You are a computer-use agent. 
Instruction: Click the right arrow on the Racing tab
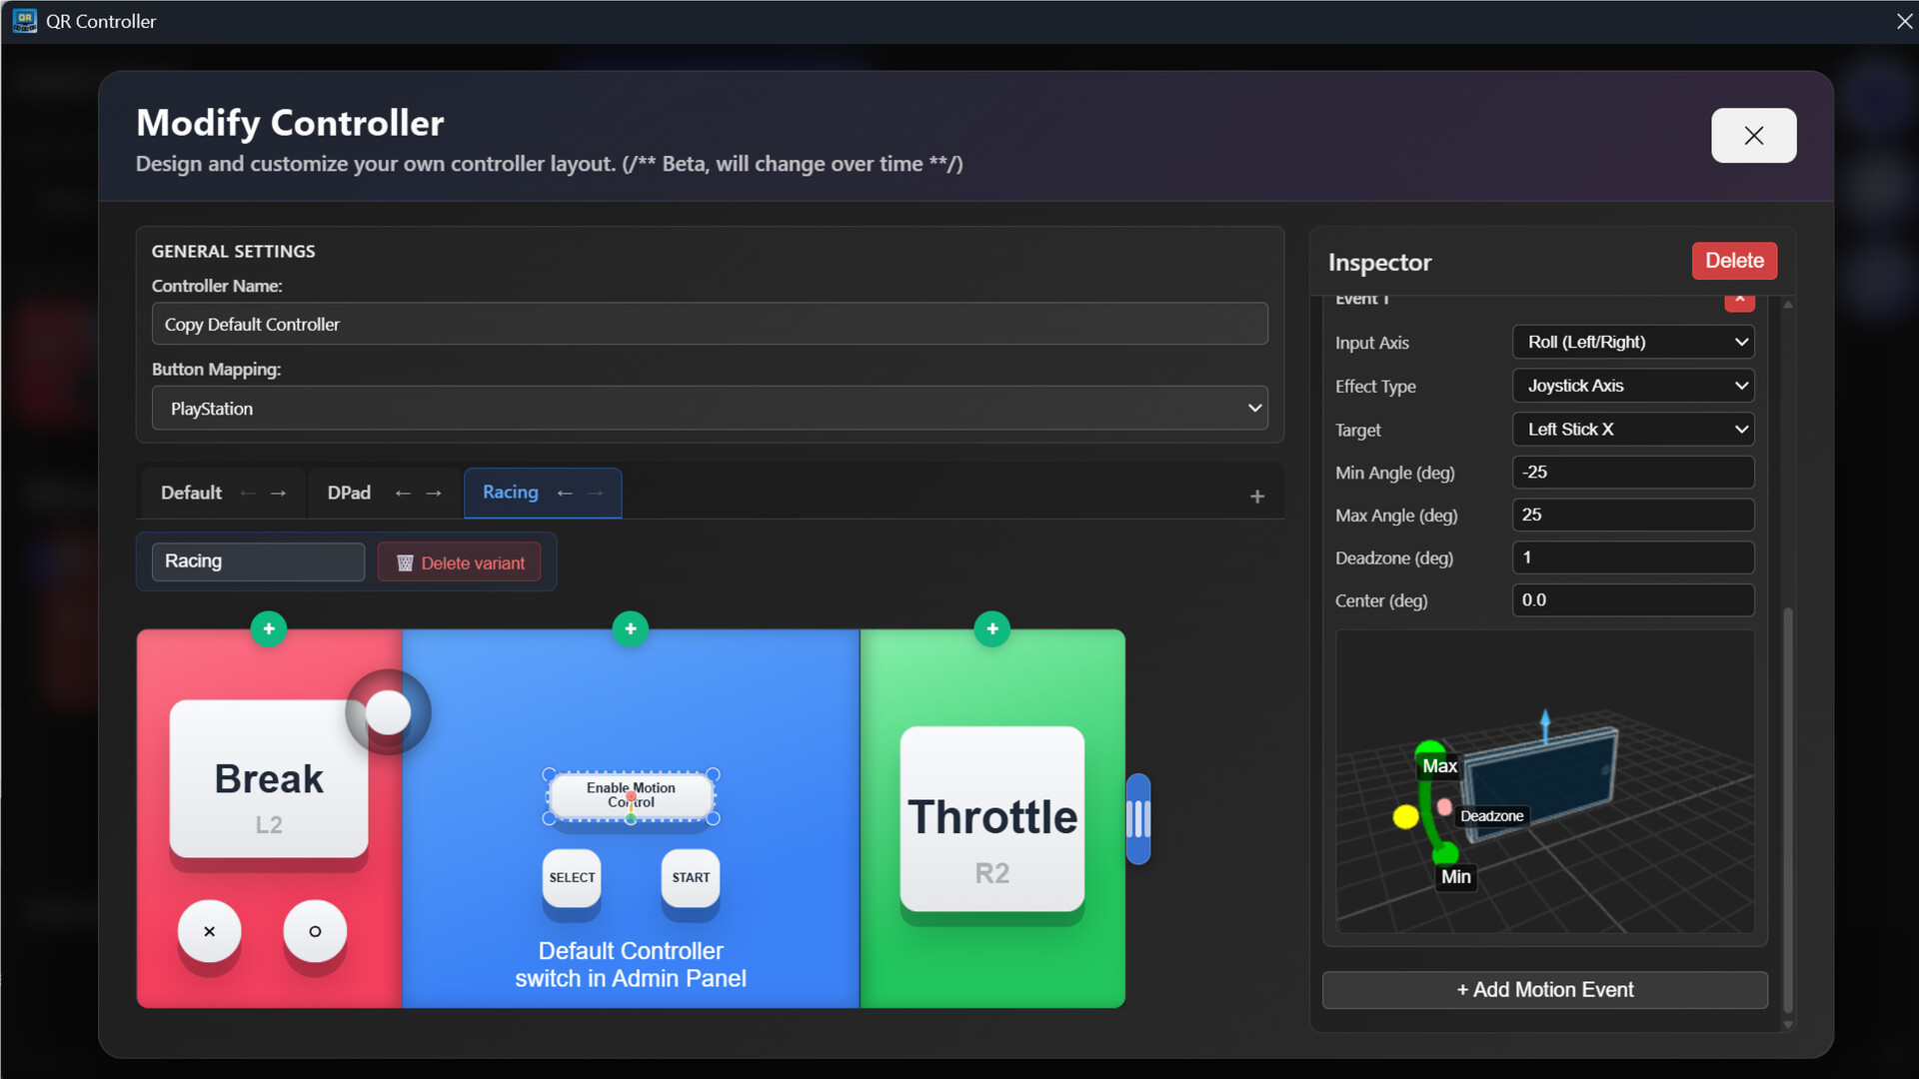point(595,493)
